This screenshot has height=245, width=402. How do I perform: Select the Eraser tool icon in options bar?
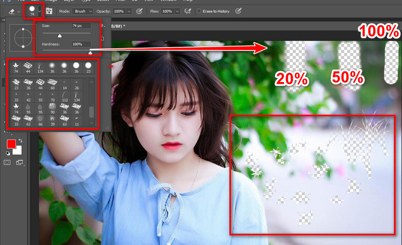coord(11,12)
